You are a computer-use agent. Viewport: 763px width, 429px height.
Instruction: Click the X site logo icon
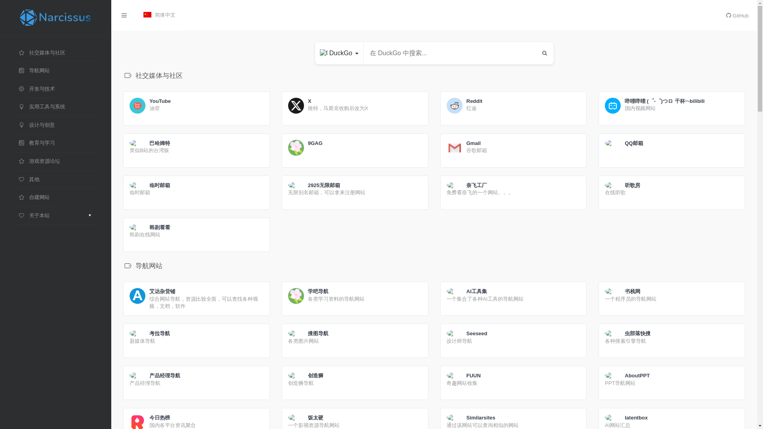(x=296, y=106)
